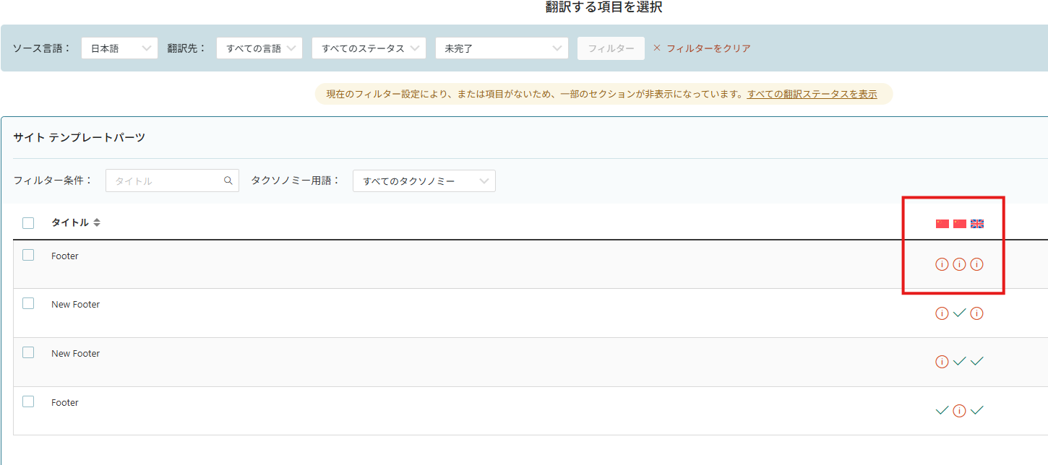Click orange info icon in bottom Footer row
Viewport: 1048px width, 465px height.
click(960, 411)
